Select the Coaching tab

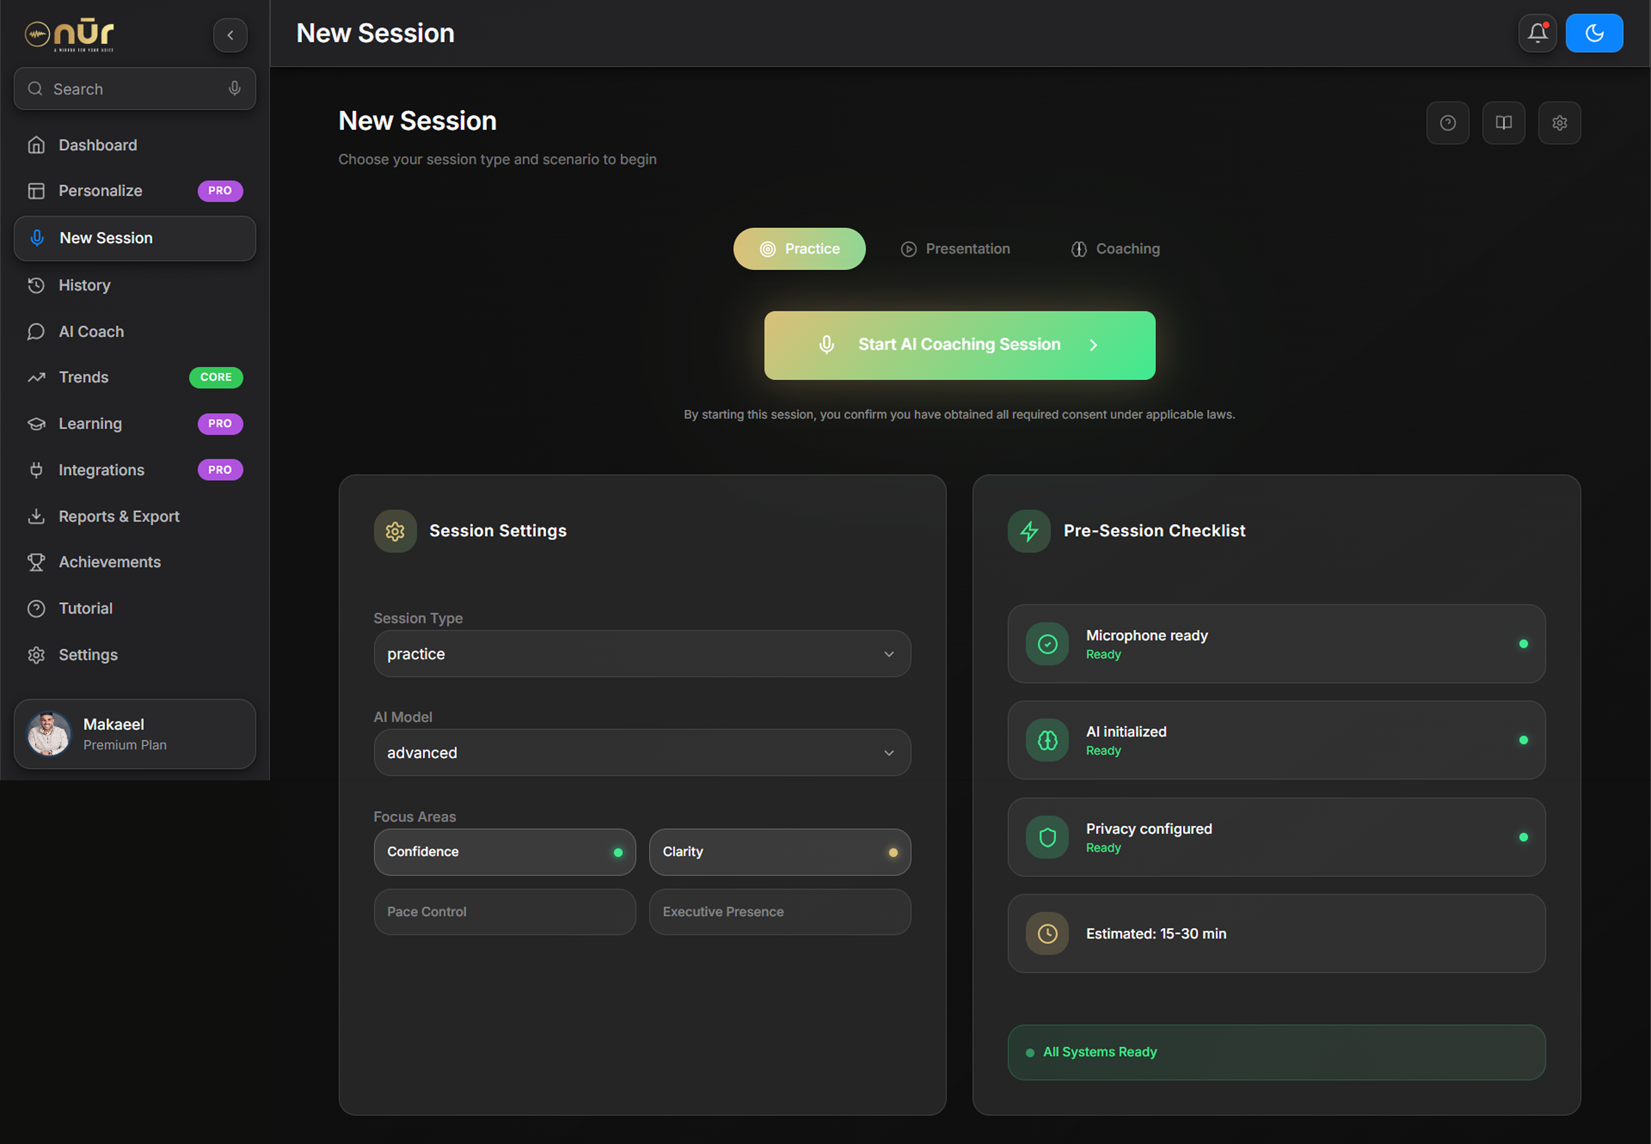pos(1115,249)
